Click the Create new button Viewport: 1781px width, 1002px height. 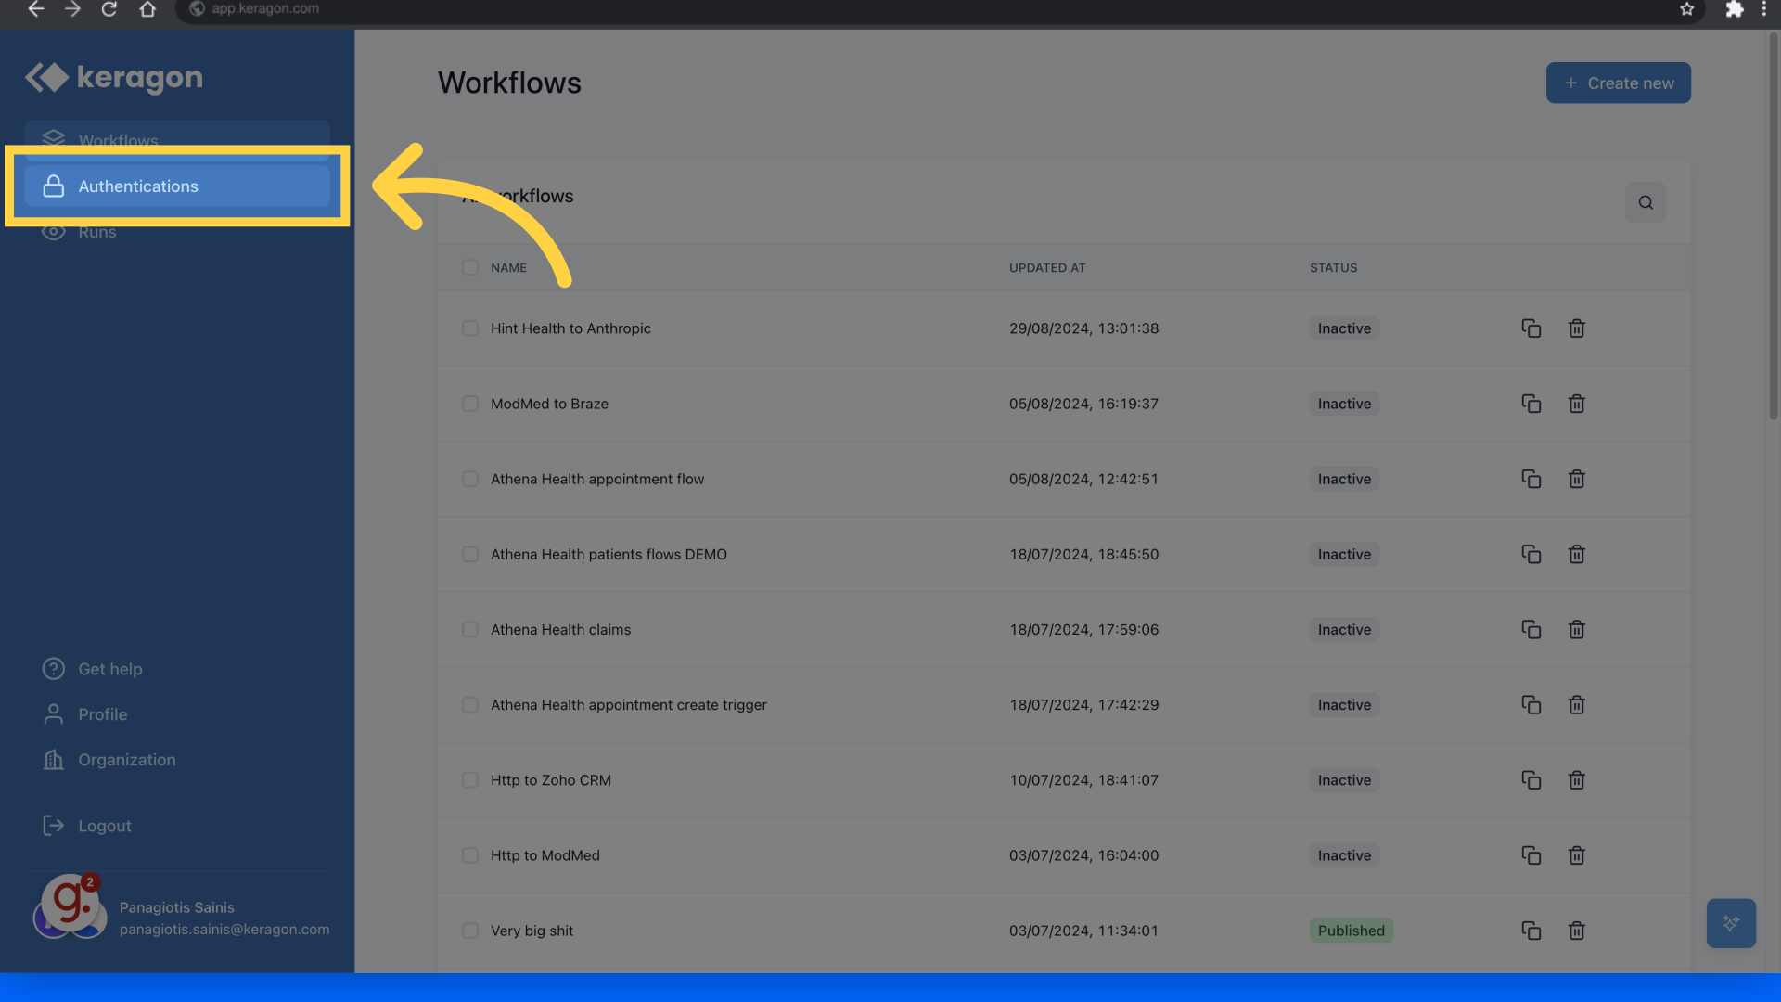(x=1618, y=83)
